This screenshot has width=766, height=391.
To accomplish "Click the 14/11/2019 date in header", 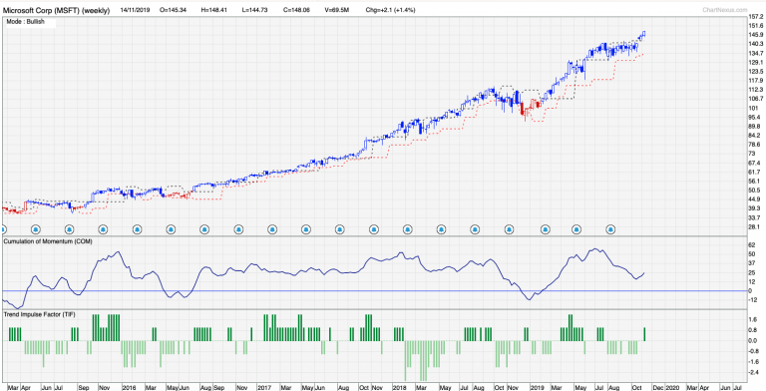I will (135, 10).
